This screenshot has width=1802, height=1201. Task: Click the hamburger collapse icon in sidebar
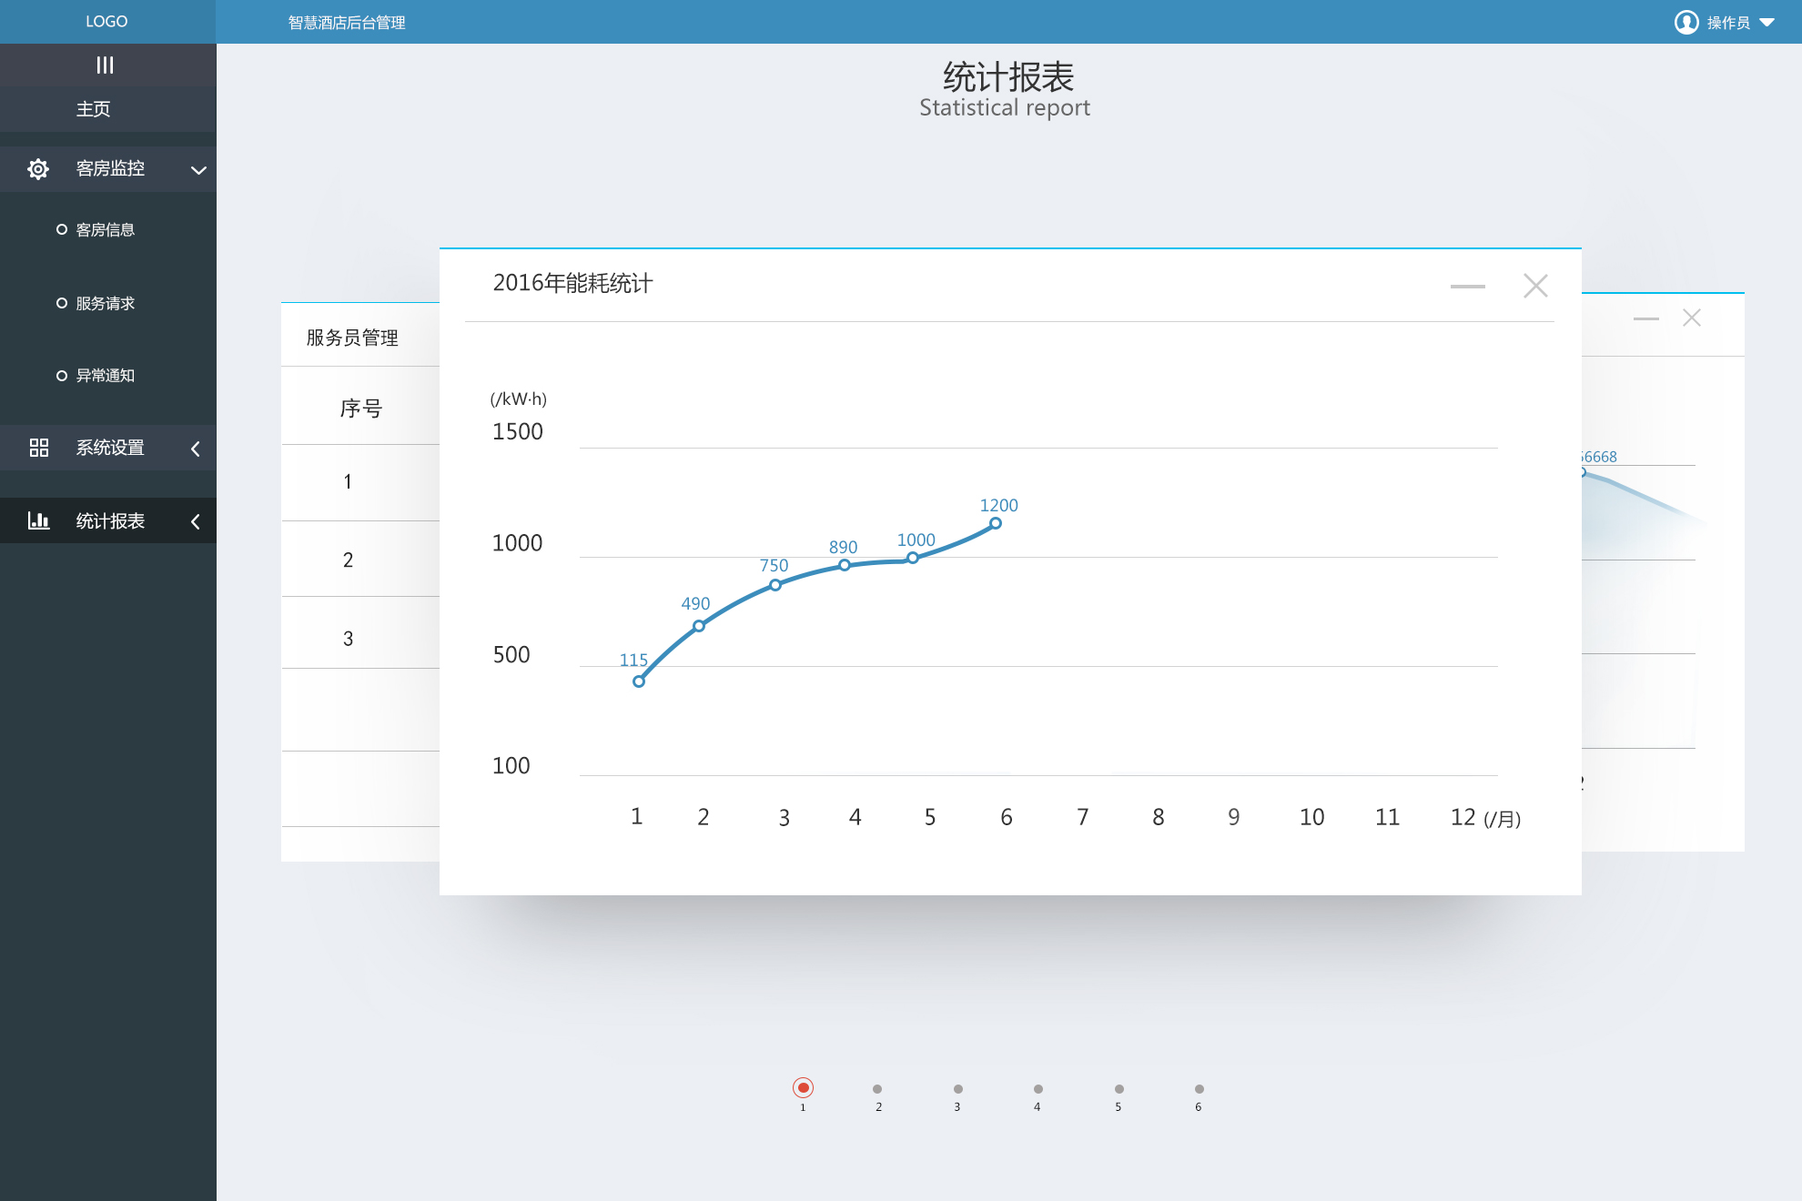click(106, 65)
